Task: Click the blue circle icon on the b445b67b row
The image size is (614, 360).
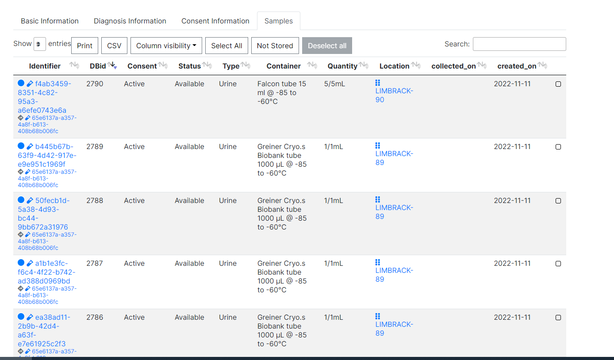Action: tap(21, 146)
